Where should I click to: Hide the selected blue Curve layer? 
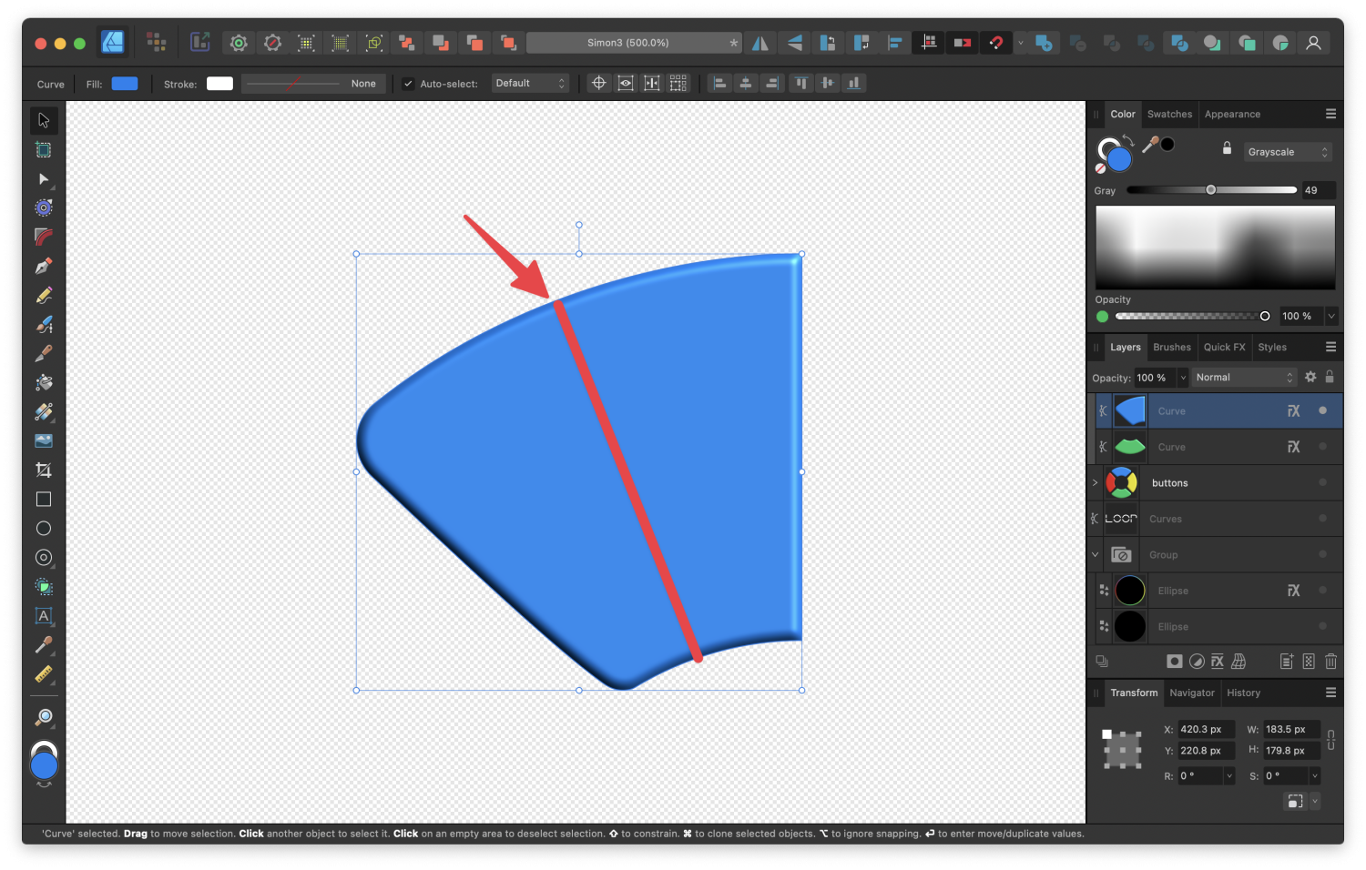tap(1322, 411)
